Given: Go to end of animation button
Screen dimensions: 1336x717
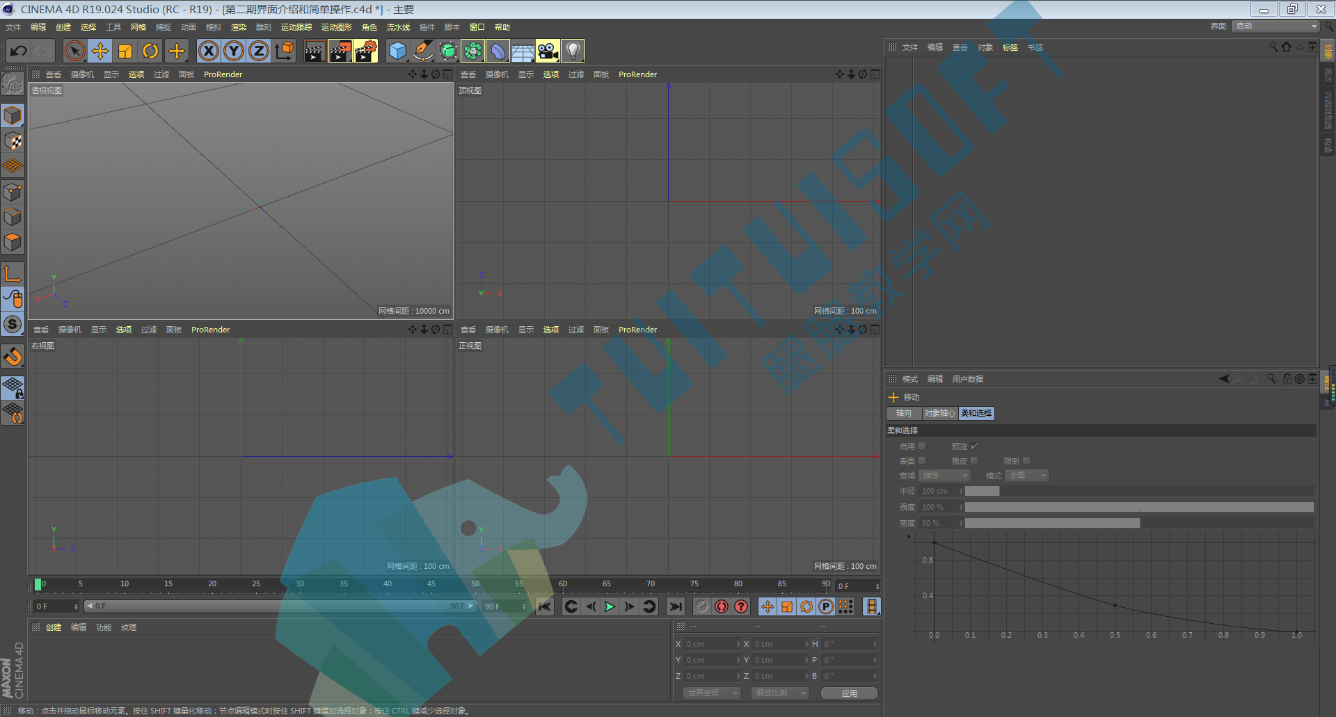Looking at the screenshot, I should tap(675, 606).
